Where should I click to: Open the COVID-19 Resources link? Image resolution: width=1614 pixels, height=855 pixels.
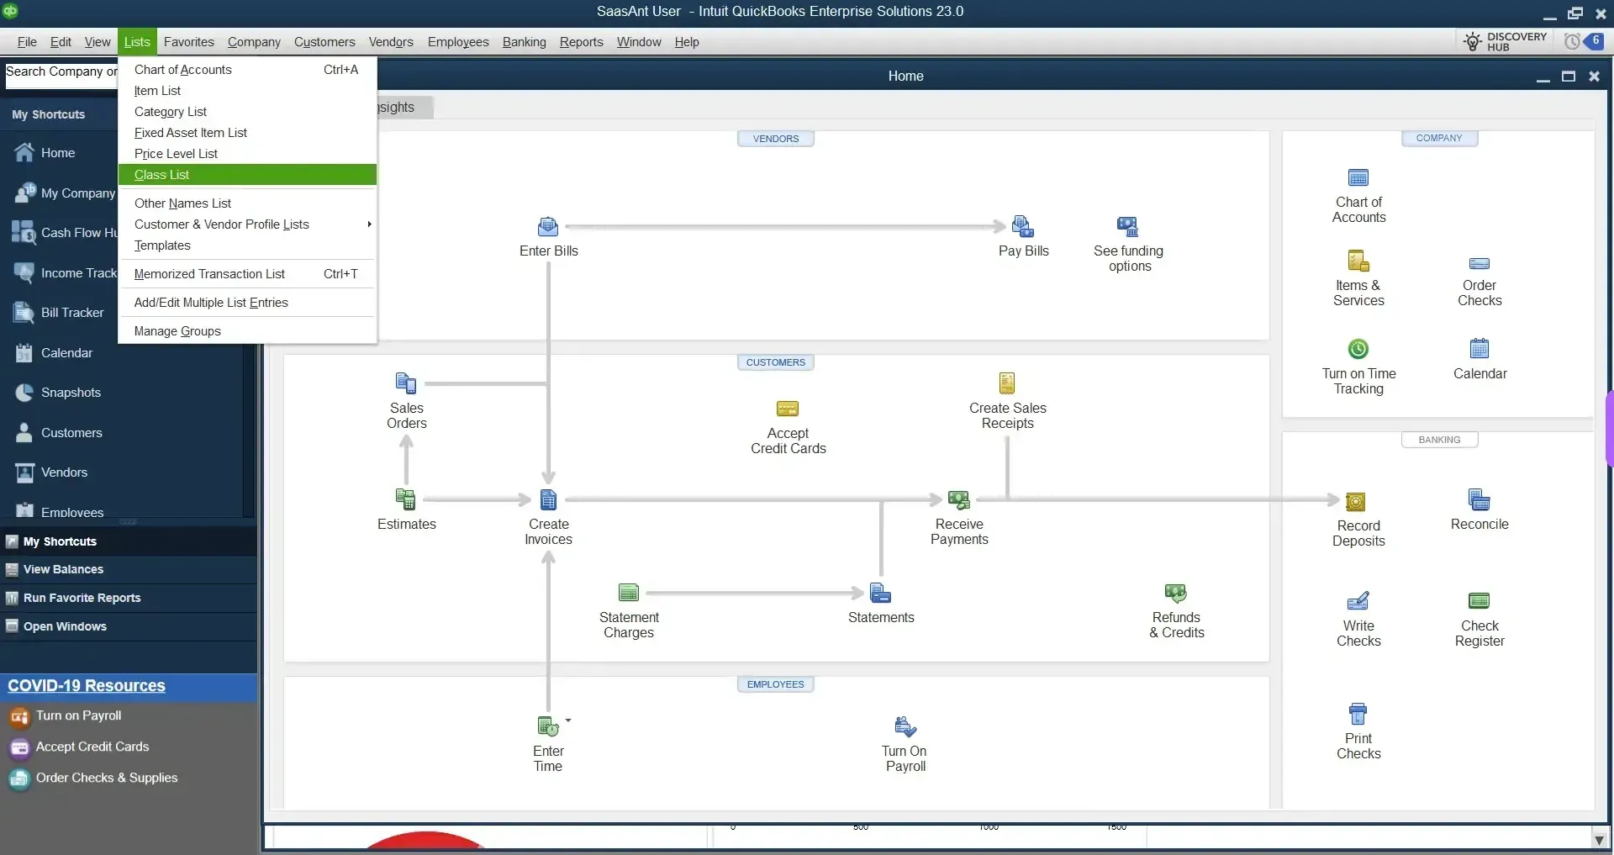point(87,686)
